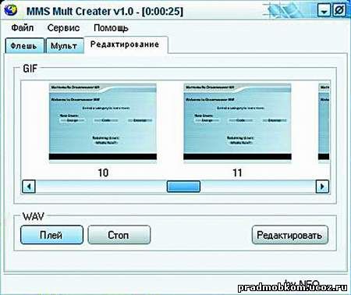Click the scrollbar right arrow button
Image resolution: width=351 pixels, height=295 pixels.
coord(322,187)
